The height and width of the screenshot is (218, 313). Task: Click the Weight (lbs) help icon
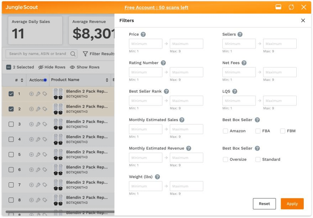tap(157, 177)
